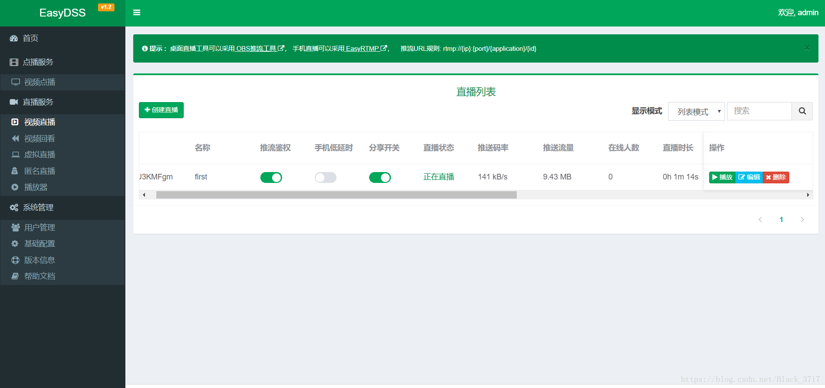Open 视频回看 in the sidebar
This screenshot has width=825, height=388.
[x=63, y=139]
